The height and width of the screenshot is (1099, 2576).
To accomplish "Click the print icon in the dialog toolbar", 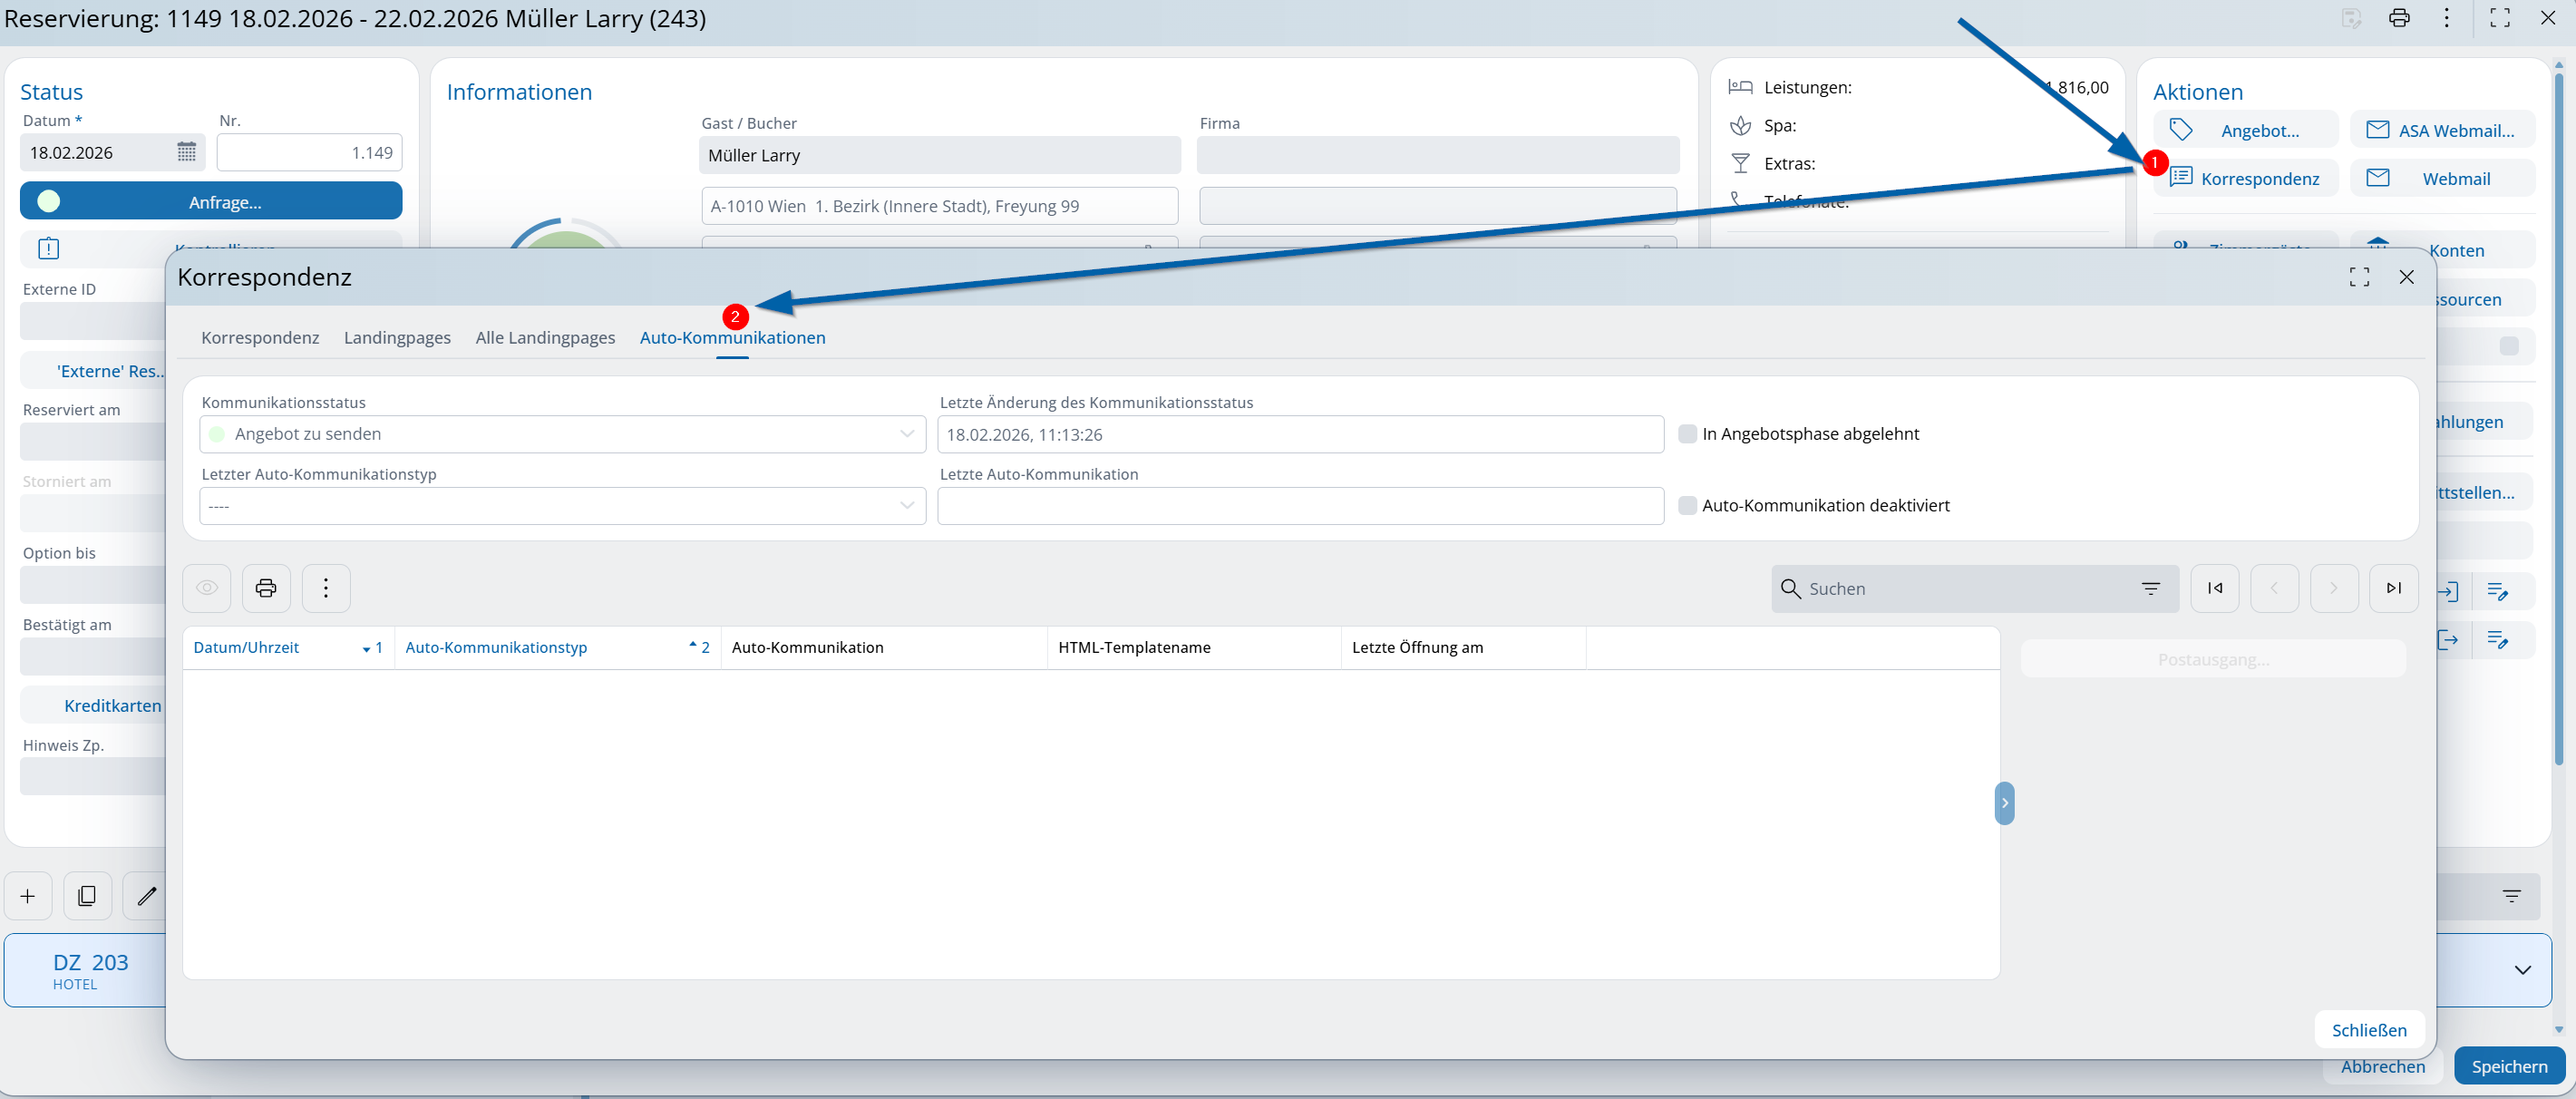I will tap(265, 588).
